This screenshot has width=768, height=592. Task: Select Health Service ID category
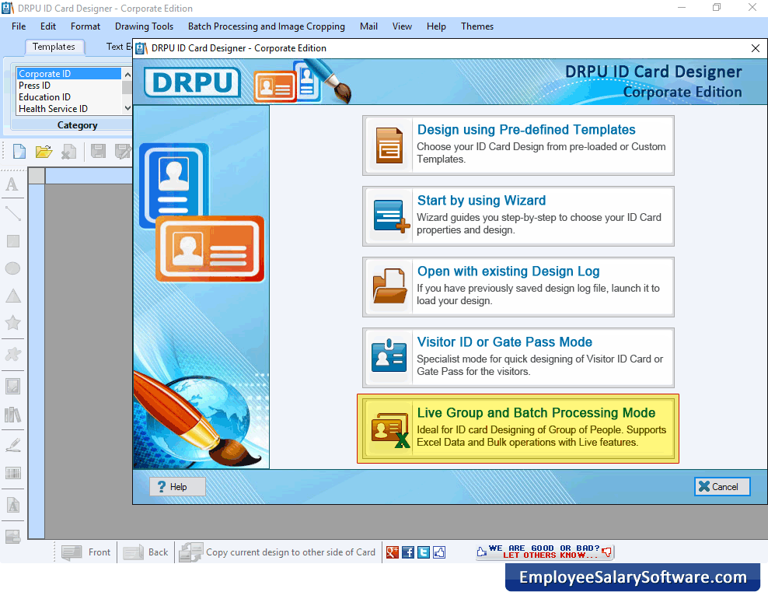pos(68,109)
